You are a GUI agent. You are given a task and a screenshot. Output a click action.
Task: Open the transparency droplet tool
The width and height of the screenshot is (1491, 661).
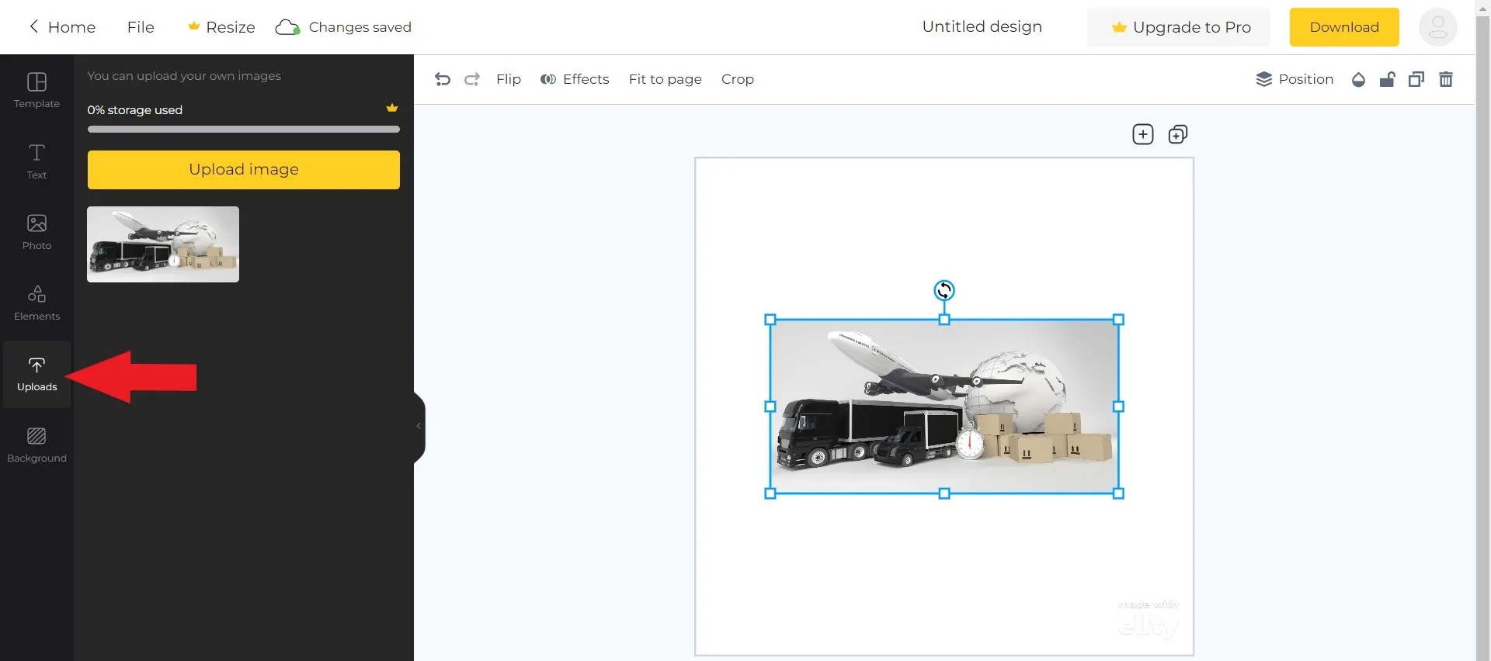point(1358,79)
